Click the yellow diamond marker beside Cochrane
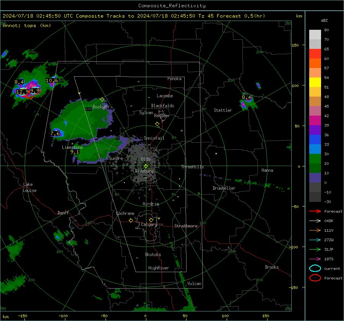Image resolution: width=344 pixels, height=321 pixels. [x=131, y=221]
